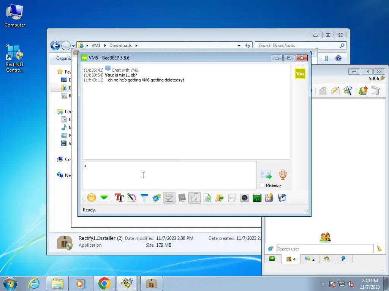389x291 pixels.
Task: Expand the arrow after Downloads in address bar
Action: point(136,45)
